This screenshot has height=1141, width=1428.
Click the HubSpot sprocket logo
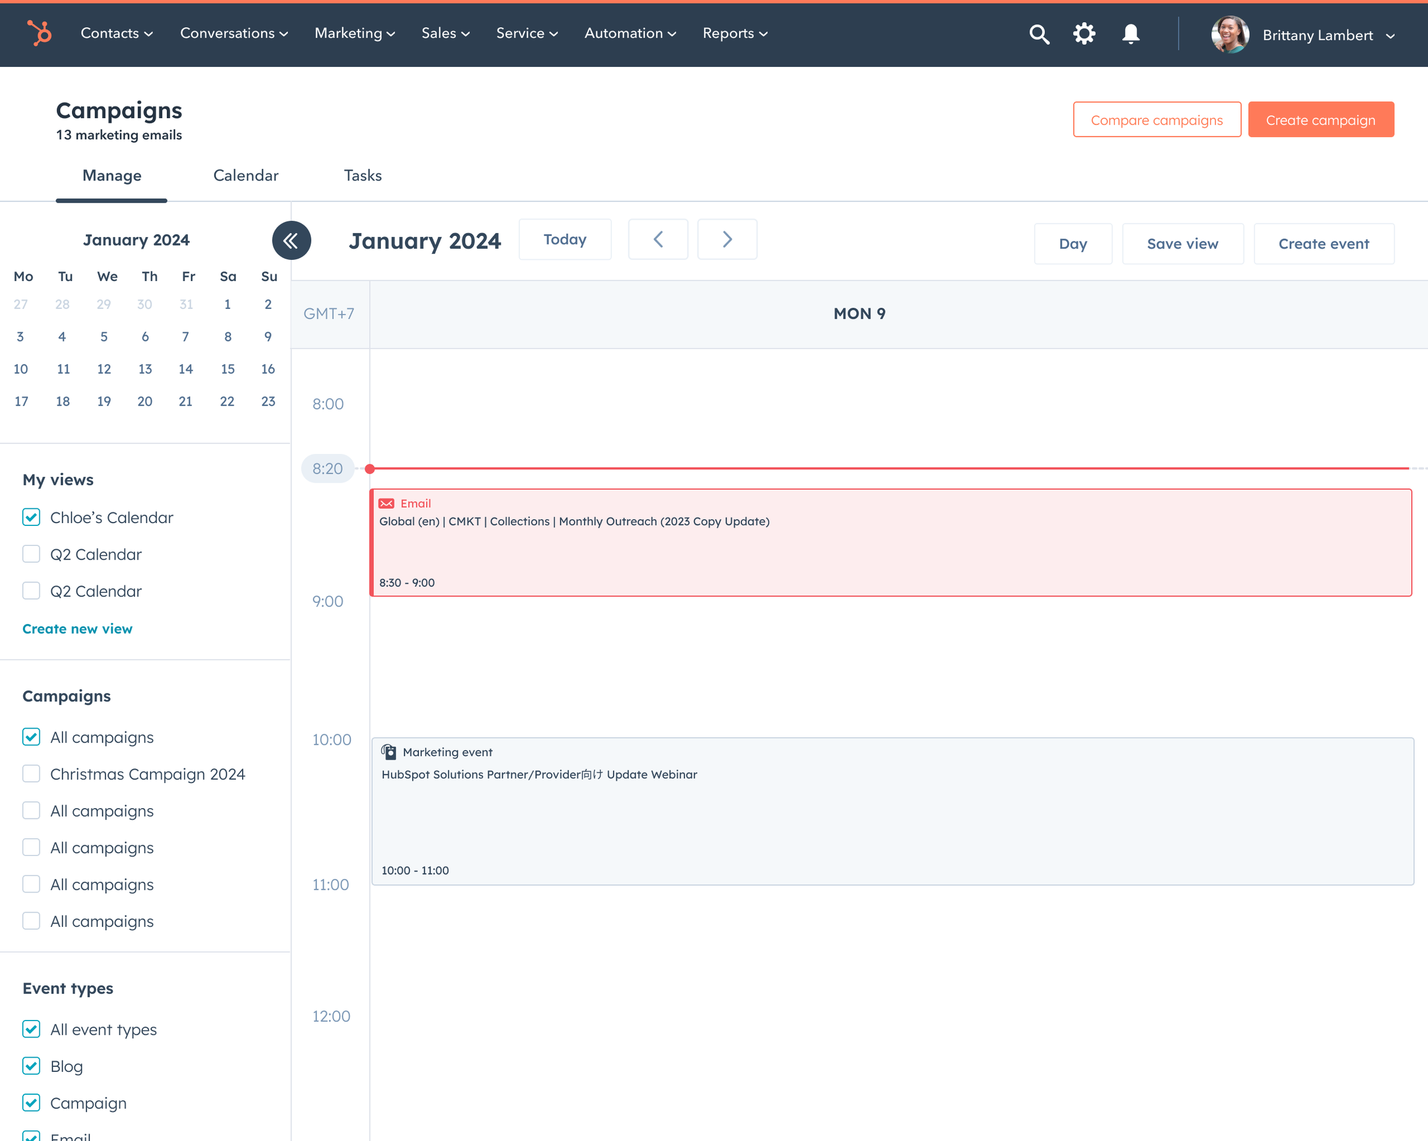point(39,33)
